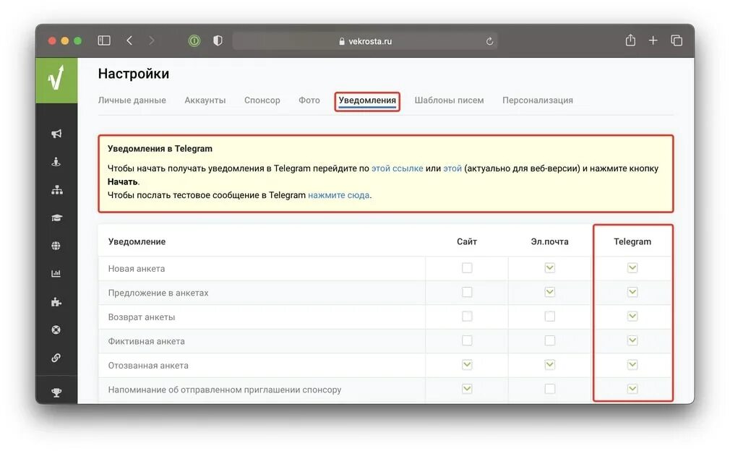This screenshot has width=730, height=451.
Task: Click the 'Фиктивная анкета' row label
Action: point(146,341)
